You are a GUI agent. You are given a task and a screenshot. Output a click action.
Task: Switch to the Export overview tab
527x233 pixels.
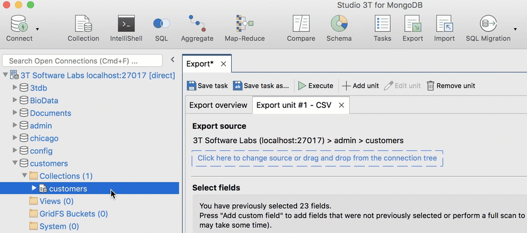(218, 105)
